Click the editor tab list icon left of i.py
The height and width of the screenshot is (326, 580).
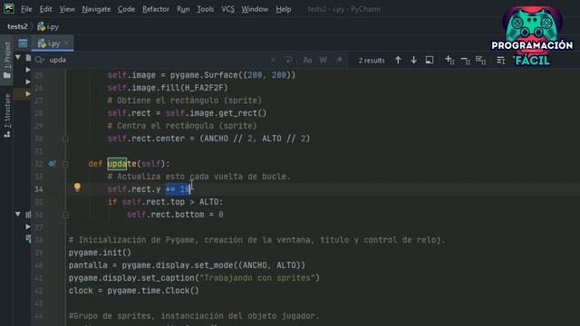[23, 43]
